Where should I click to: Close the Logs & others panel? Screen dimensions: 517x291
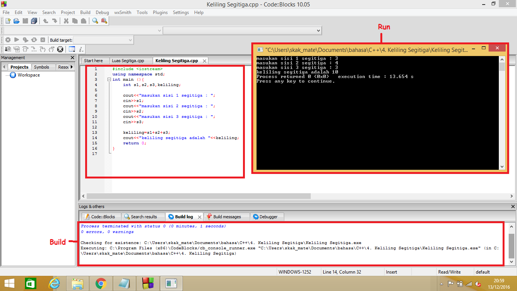(513, 207)
